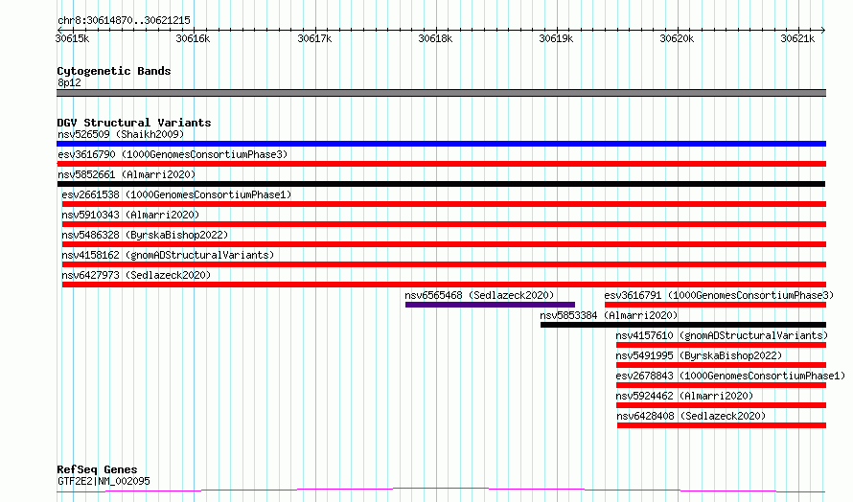The image size is (853, 502).
Task: Click the 30619k ruler tick label
Action: [x=556, y=38]
